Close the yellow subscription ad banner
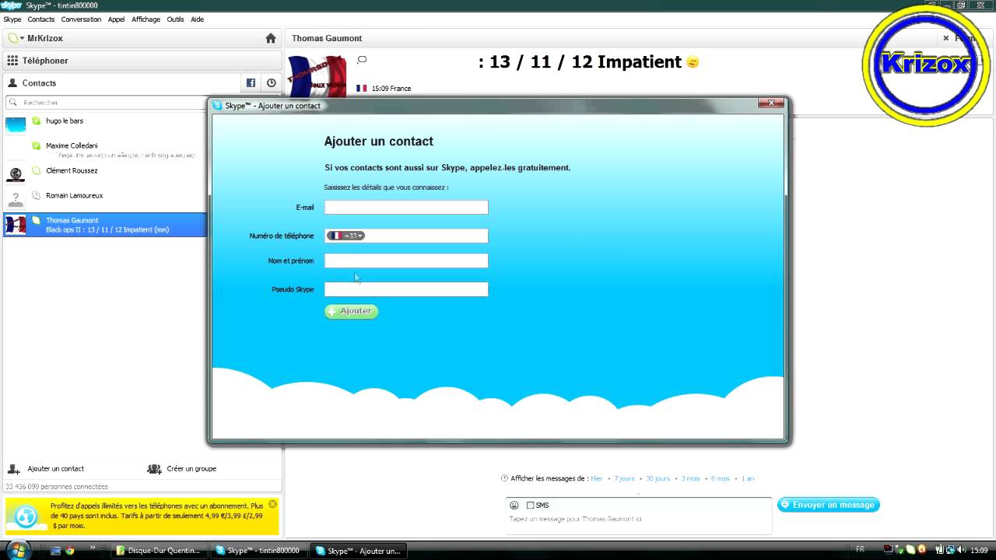996x560 pixels. click(x=272, y=504)
